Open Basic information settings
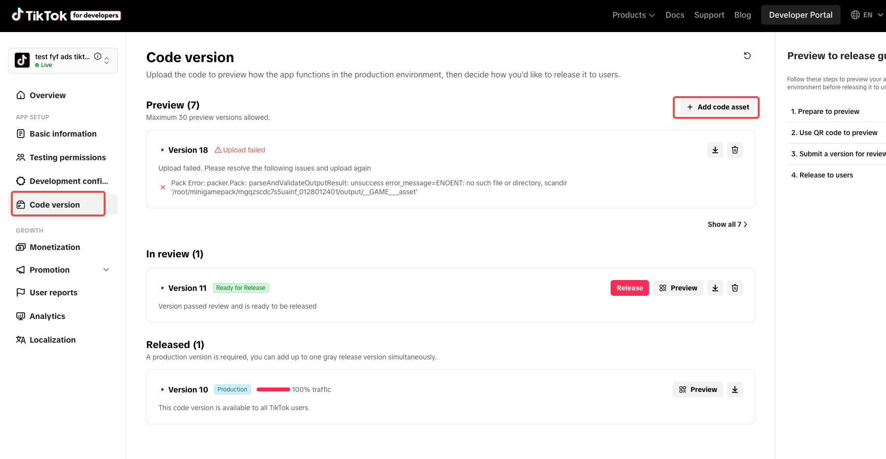Screen dimensions: 886x459 click(63, 134)
